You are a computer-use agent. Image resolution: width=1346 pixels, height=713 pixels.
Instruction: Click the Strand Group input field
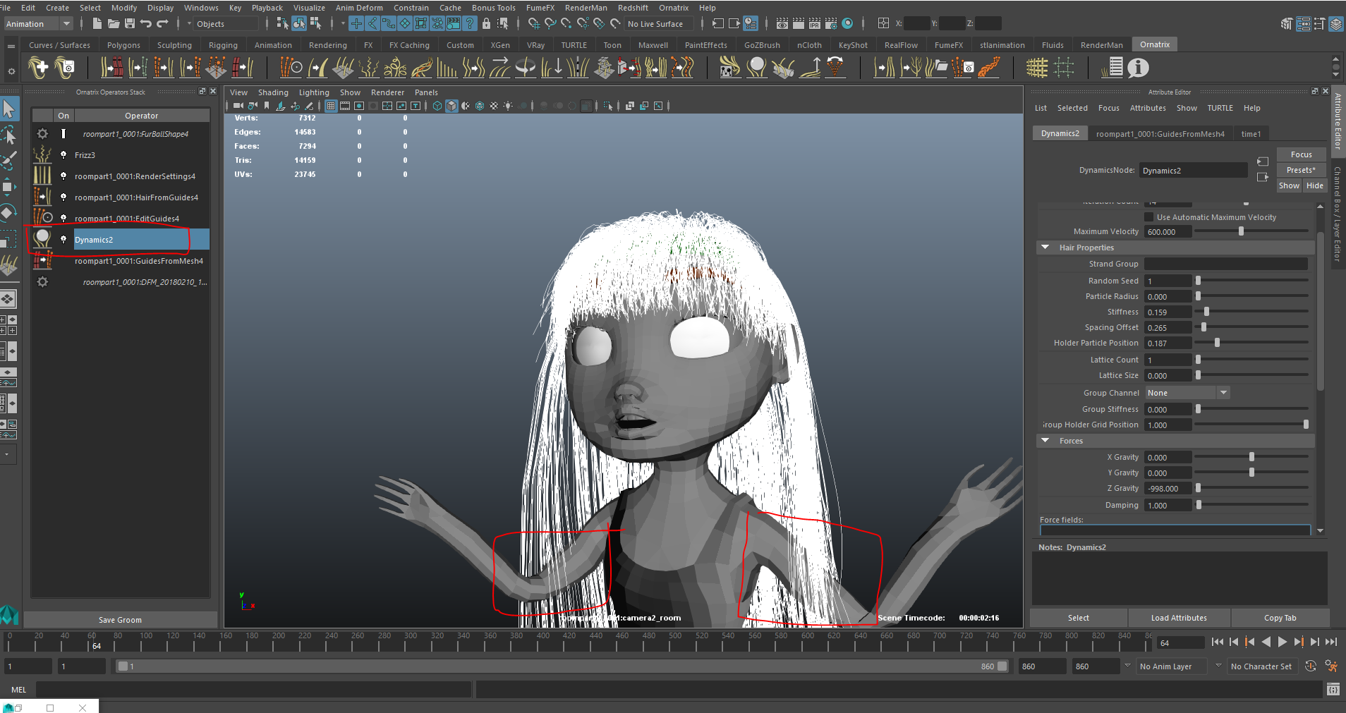(1225, 264)
